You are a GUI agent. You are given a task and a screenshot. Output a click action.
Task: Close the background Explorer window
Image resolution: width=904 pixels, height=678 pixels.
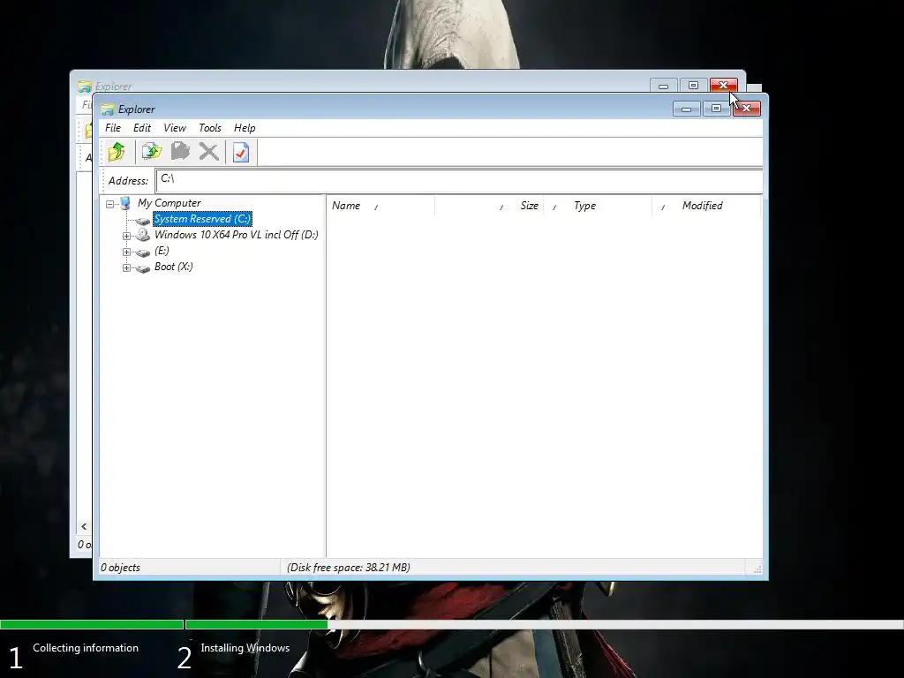[x=723, y=86]
